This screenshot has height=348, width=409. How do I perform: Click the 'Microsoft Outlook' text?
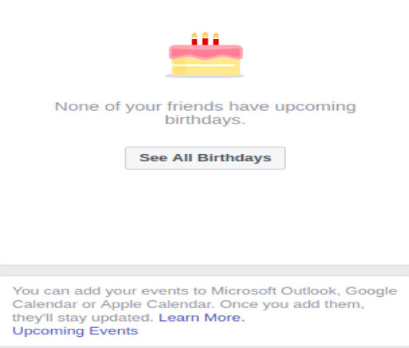(x=276, y=291)
